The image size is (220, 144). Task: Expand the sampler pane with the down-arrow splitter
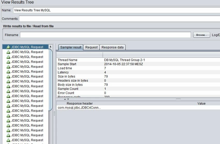pos(68,99)
